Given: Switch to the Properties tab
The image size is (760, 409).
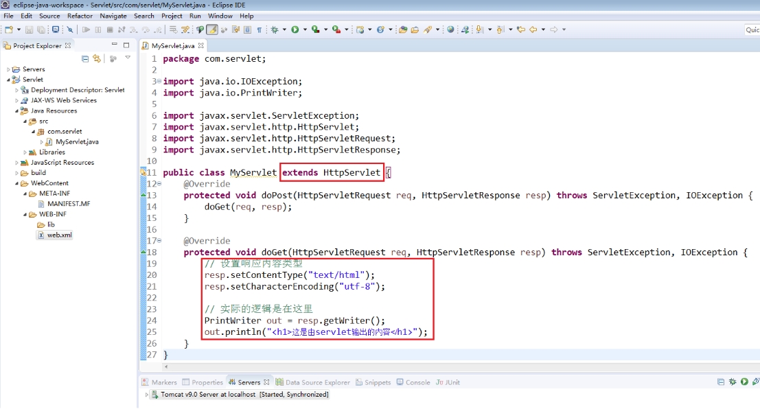Looking at the screenshot, I should [203, 382].
